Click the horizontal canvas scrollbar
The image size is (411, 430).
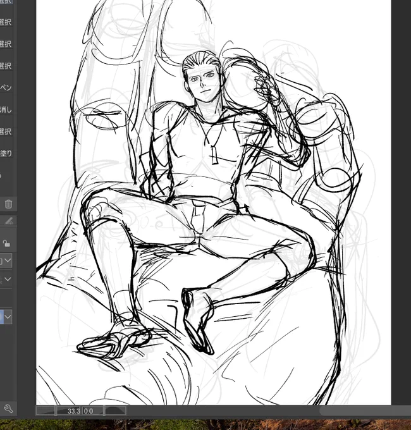pyautogui.click(x=365, y=411)
